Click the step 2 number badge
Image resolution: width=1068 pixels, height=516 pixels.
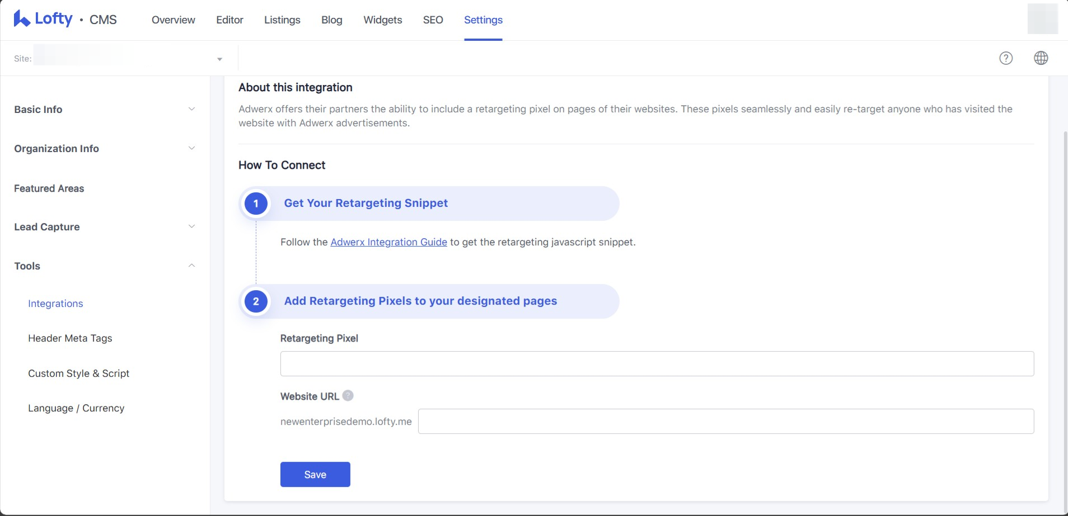click(x=256, y=301)
